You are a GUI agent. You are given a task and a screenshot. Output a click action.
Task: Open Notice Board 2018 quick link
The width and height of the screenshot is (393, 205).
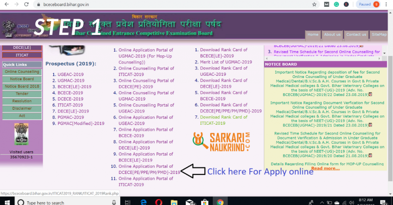(22, 86)
